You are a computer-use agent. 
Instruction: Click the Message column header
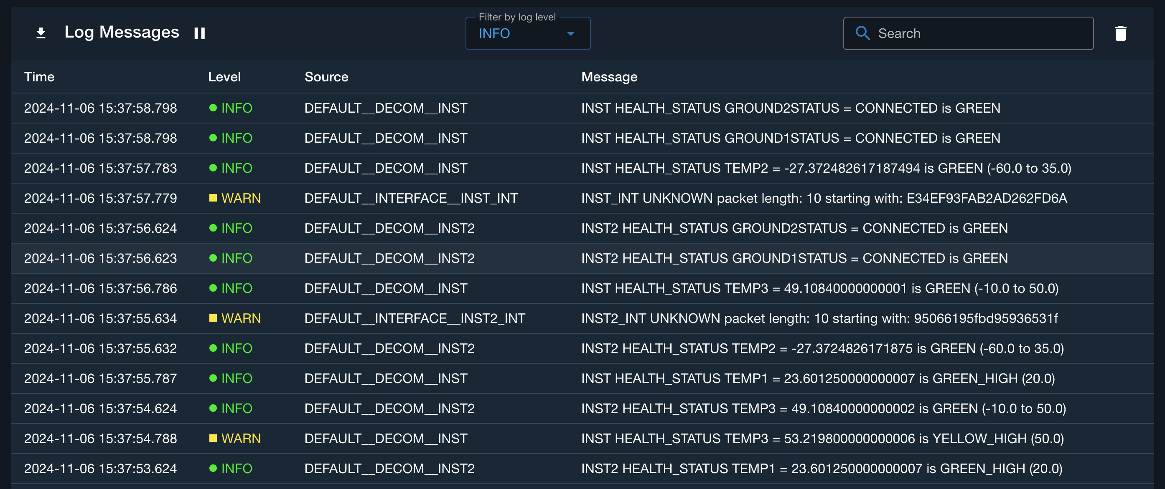click(609, 77)
